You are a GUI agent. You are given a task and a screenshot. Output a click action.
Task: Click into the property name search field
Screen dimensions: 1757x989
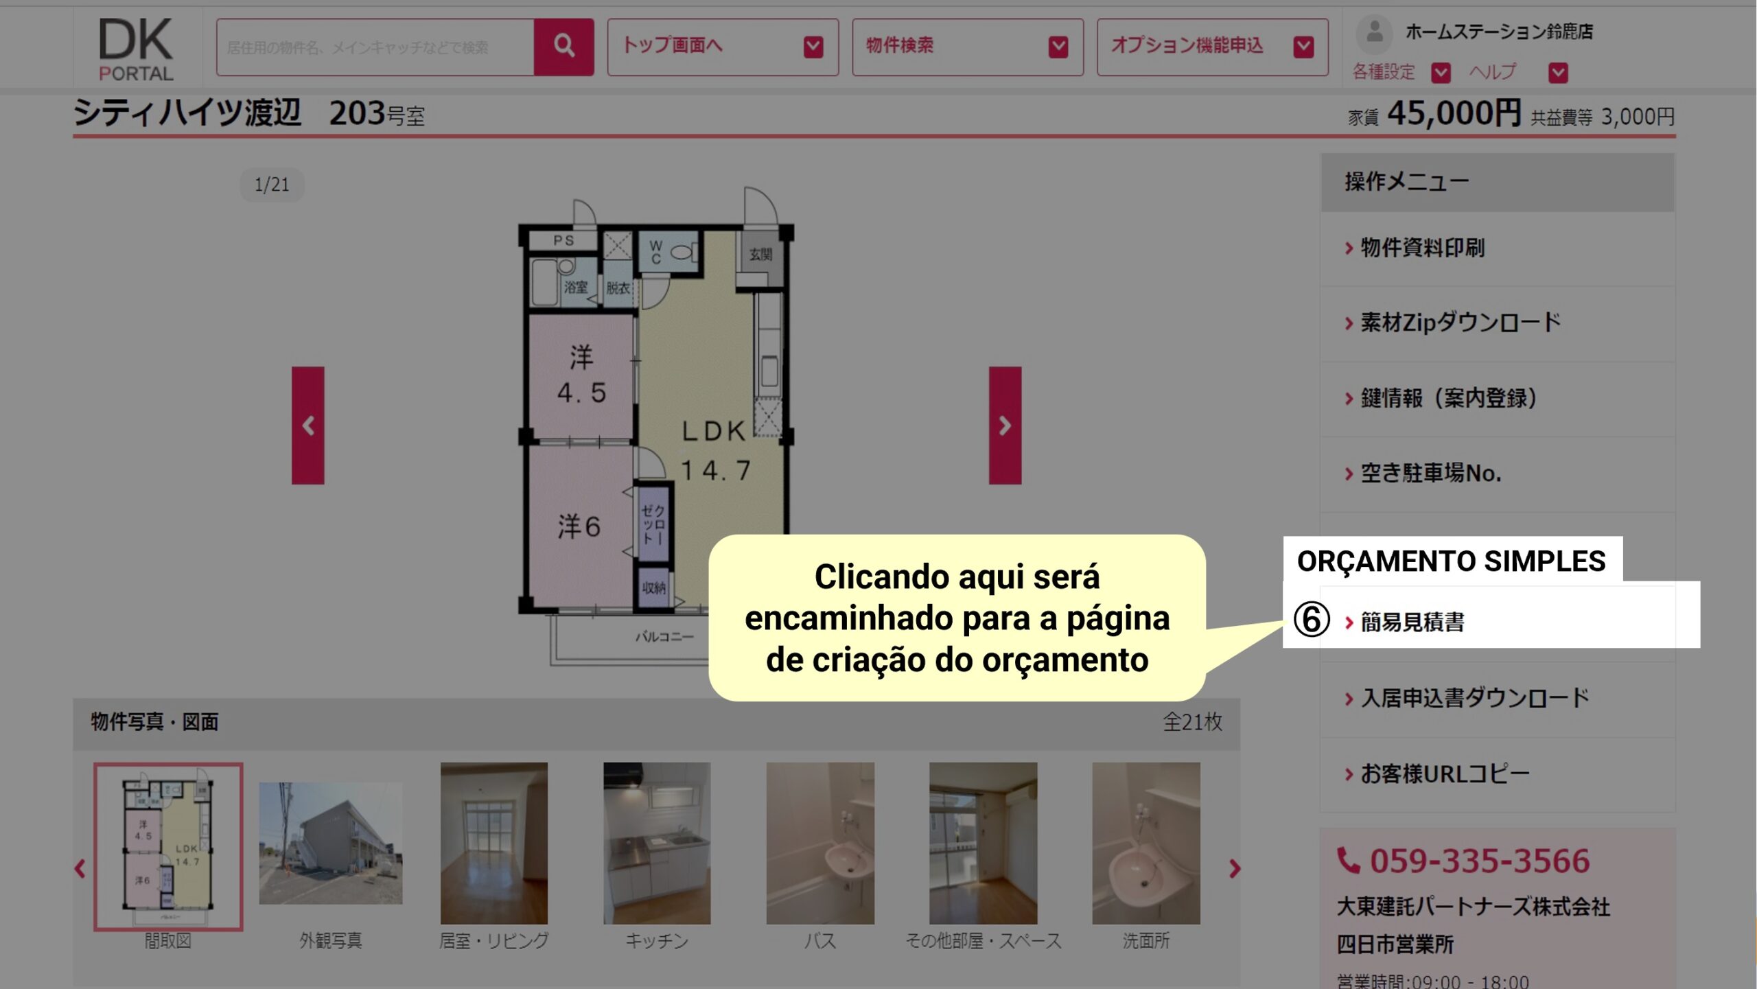pyautogui.click(x=375, y=47)
